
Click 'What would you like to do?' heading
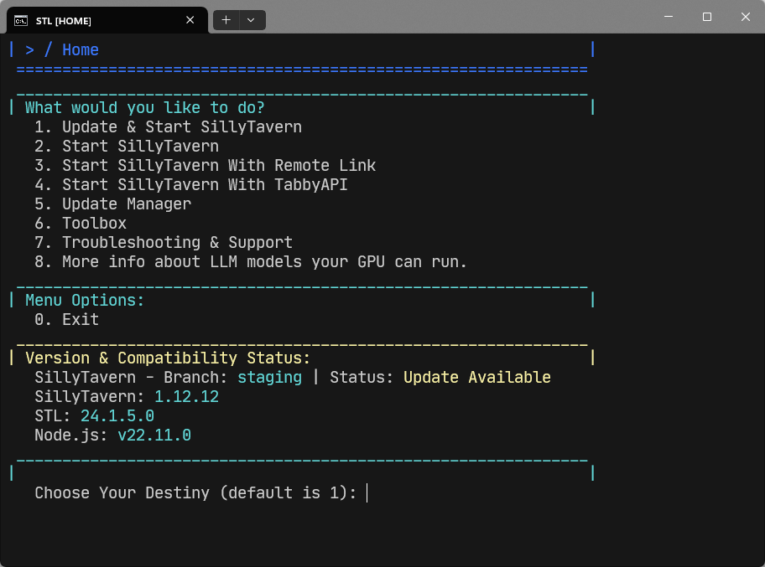coord(145,108)
